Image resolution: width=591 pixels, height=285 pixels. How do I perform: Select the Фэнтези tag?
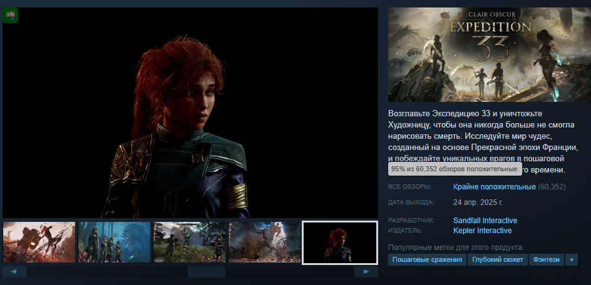click(x=547, y=260)
